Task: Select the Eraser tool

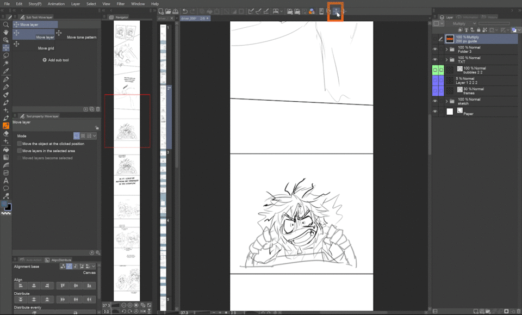Action: point(5,133)
